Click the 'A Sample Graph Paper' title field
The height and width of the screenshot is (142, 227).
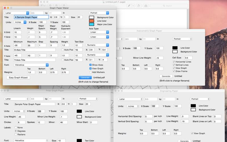[31, 17]
